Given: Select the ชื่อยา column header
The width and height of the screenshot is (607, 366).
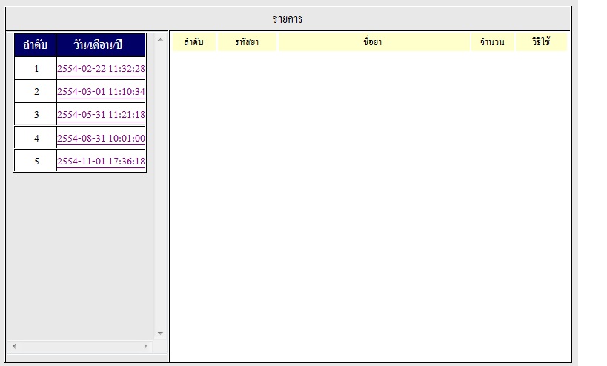Looking at the screenshot, I should pyautogui.click(x=374, y=41).
